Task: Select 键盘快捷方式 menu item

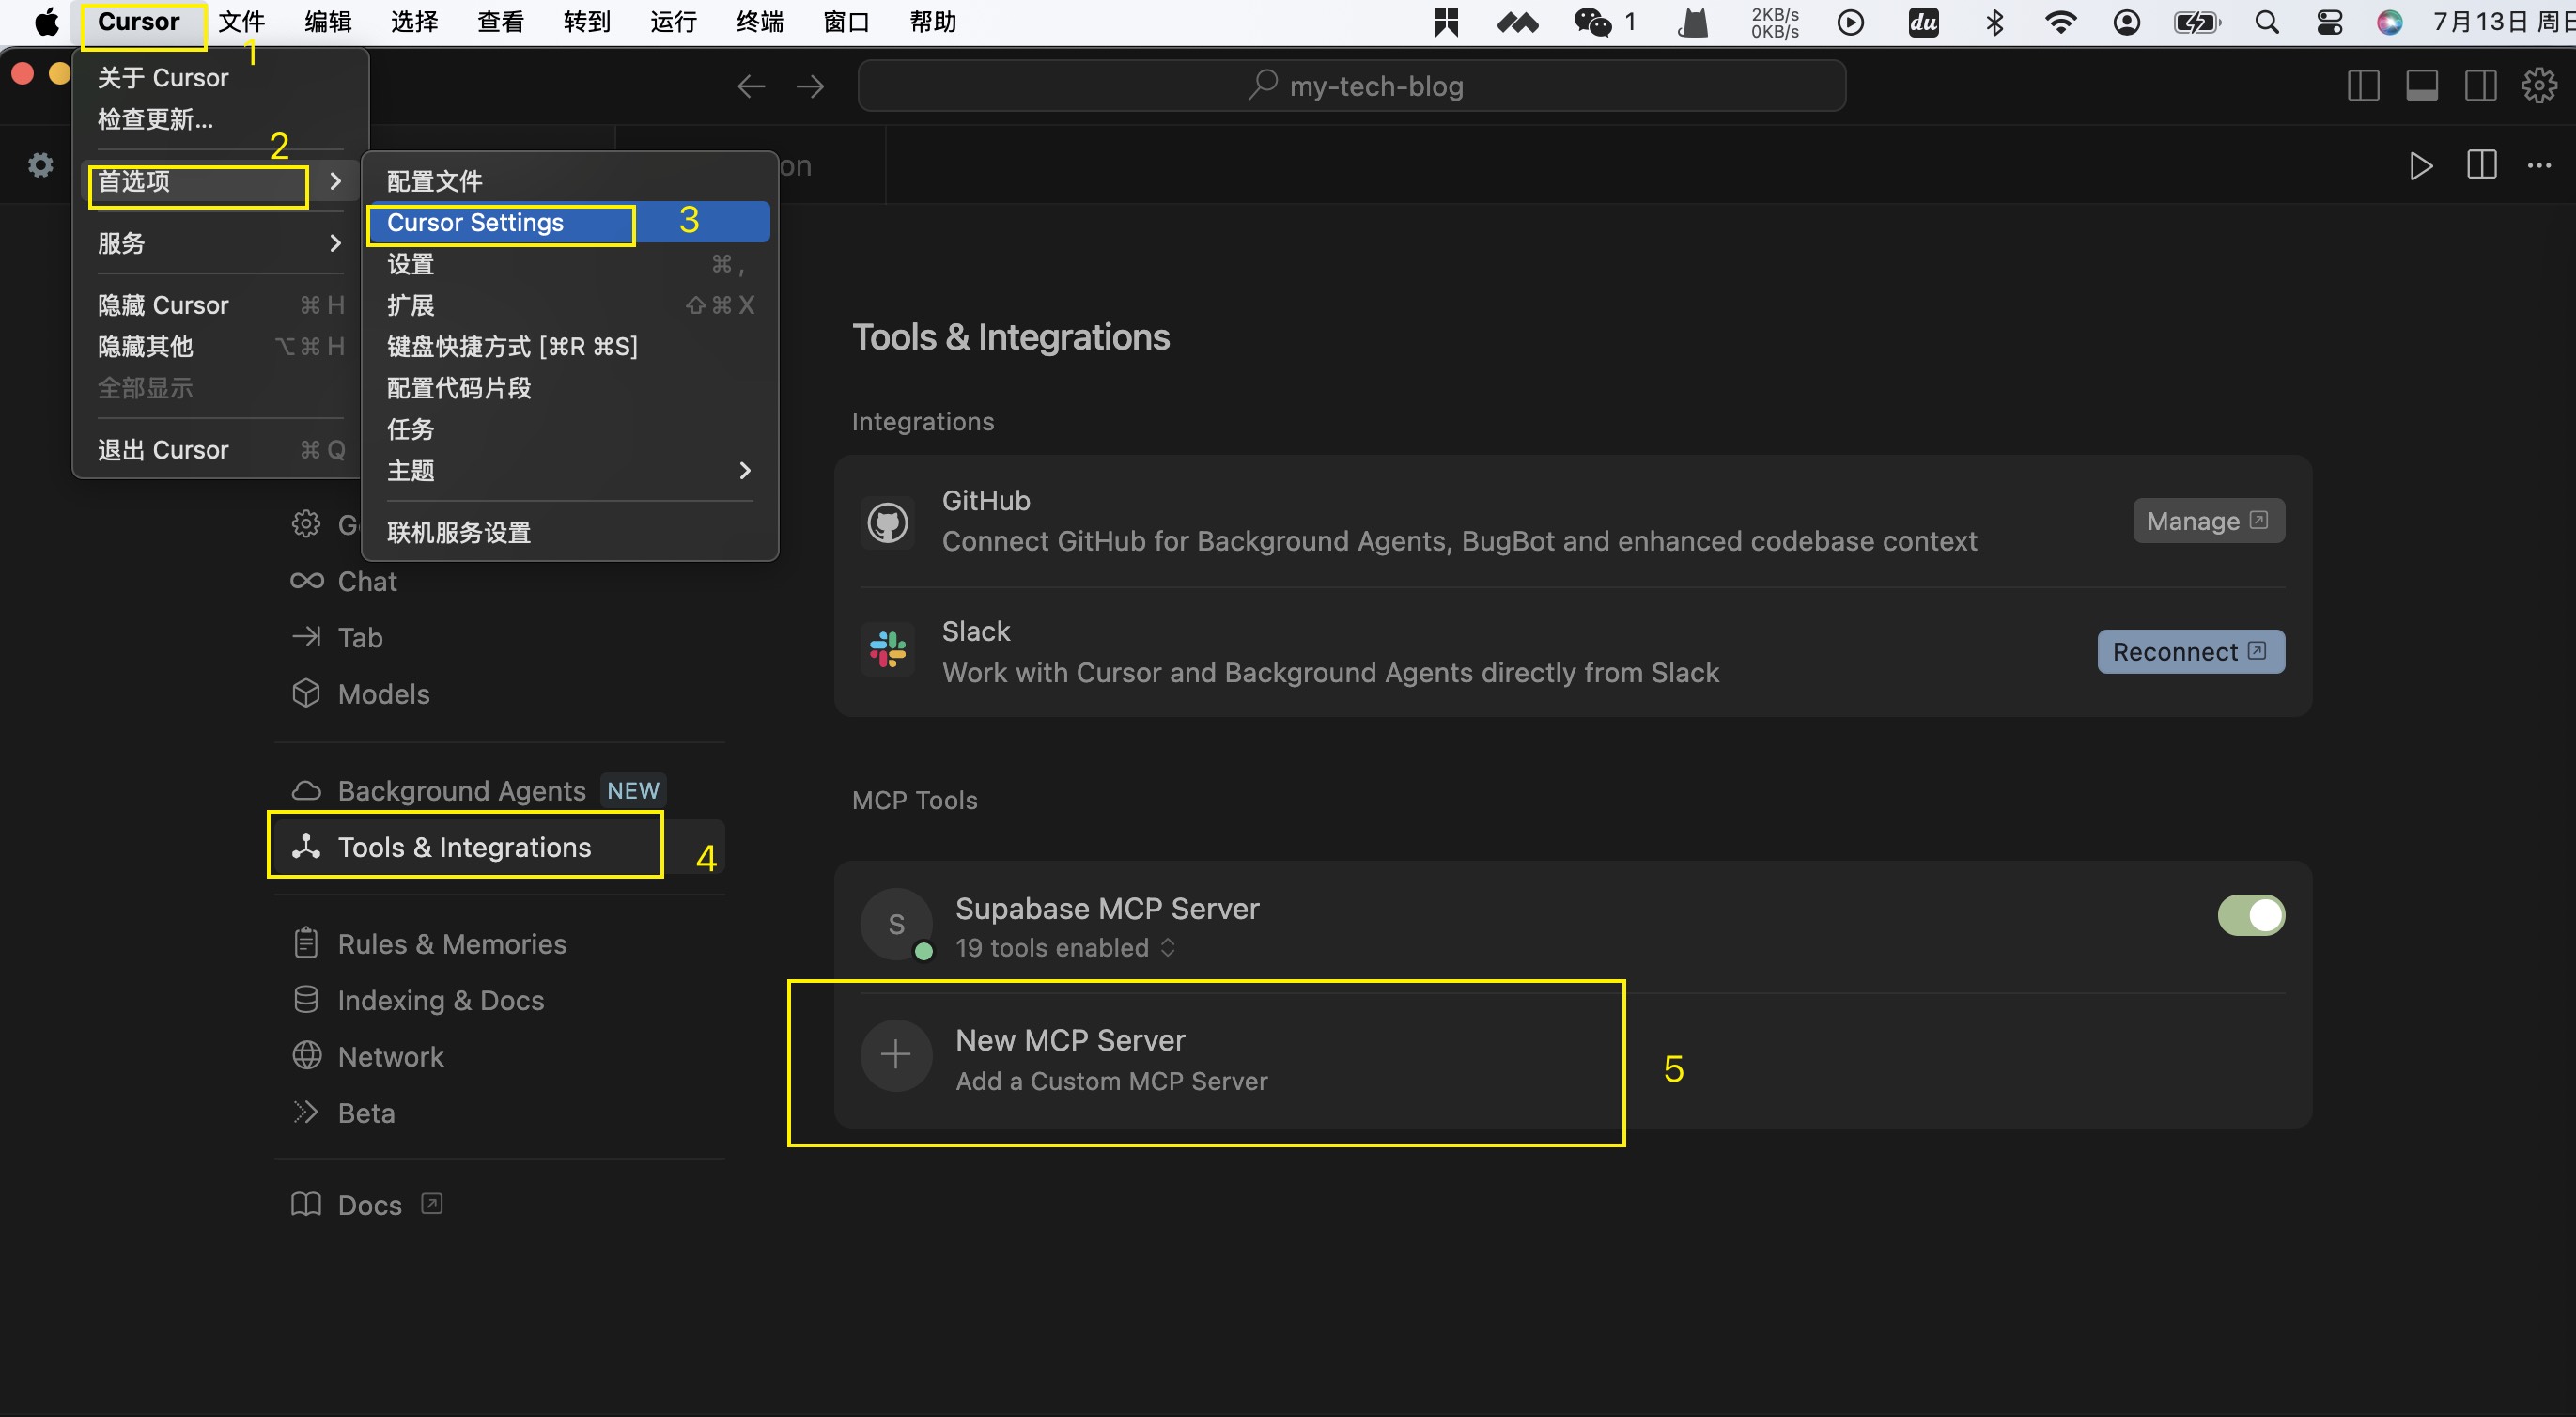Action: (x=569, y=346)
